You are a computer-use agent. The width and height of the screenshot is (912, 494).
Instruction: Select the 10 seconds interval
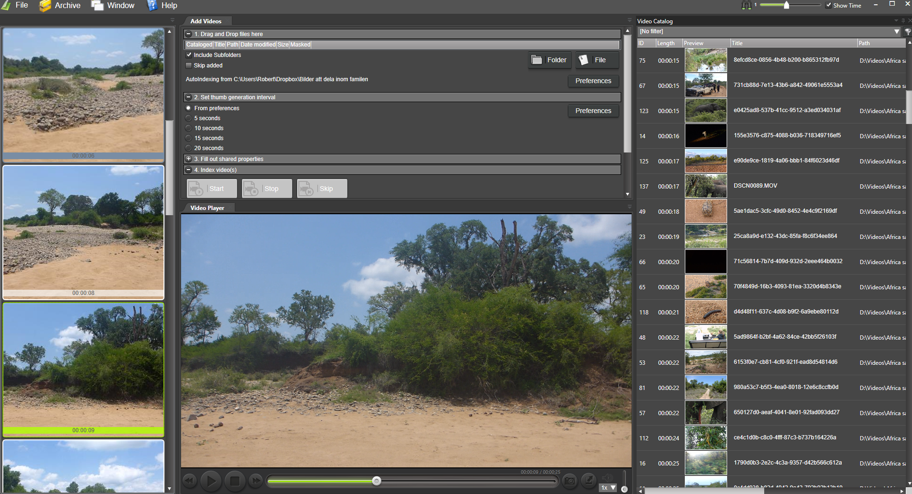tap(189, 128)
